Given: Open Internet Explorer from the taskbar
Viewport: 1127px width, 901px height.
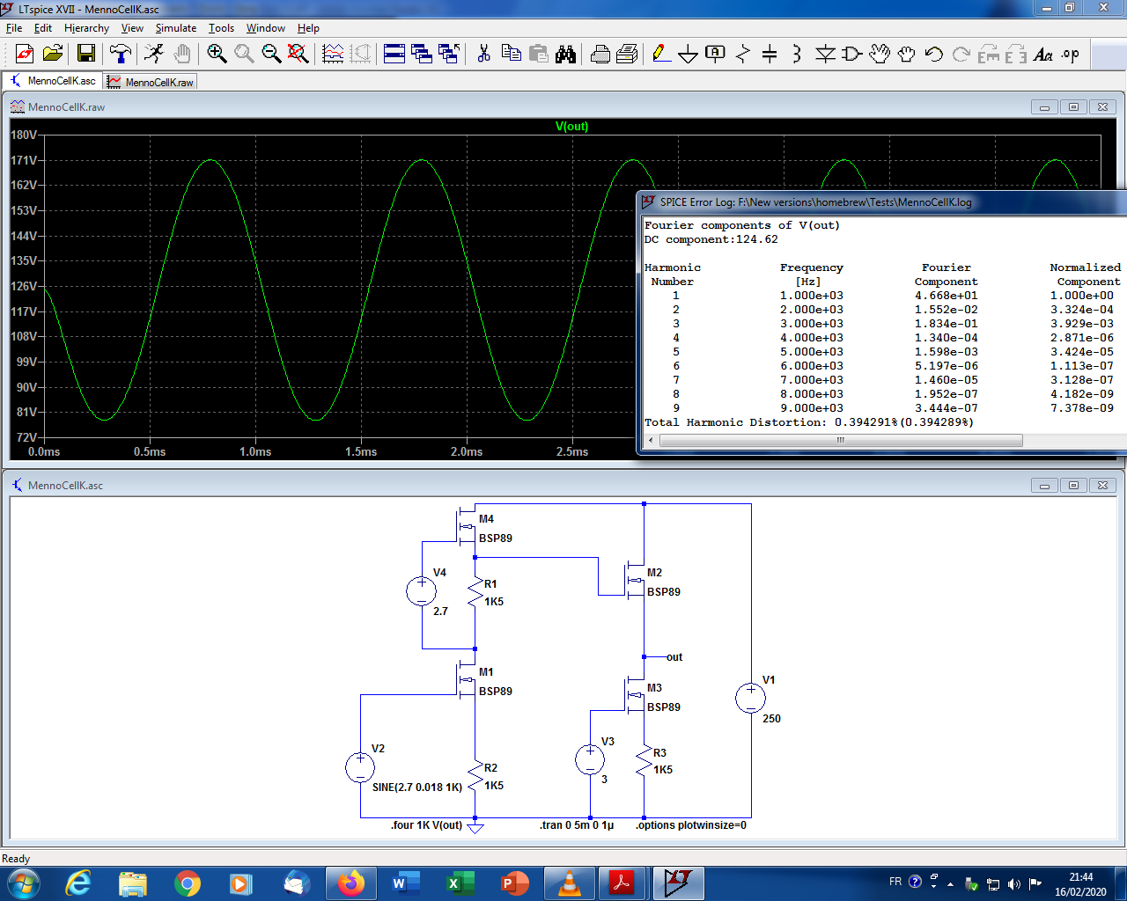Looking at the screenshot, I should tap(78, 883).
